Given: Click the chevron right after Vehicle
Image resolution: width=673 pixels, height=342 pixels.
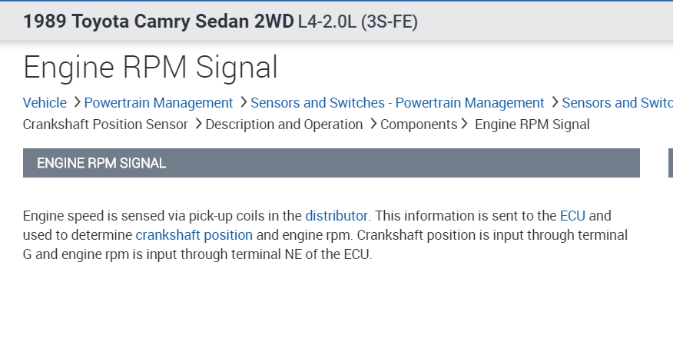Looking at the screenshot, I should (75, 103).
